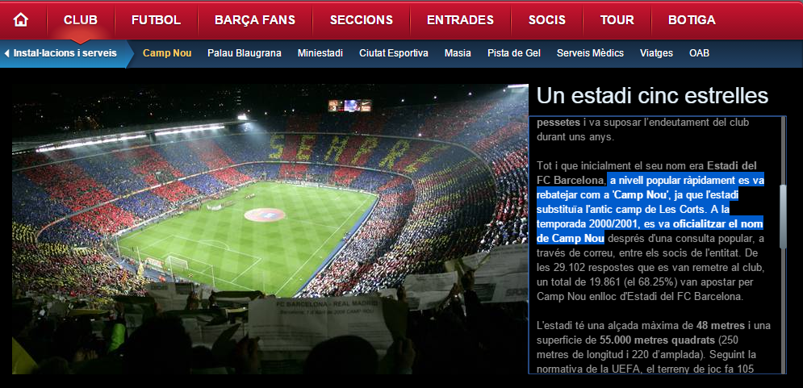Screen dimensions: 803x388
Task: Visit the BOTIGA store link
Action: pos(692,20)
